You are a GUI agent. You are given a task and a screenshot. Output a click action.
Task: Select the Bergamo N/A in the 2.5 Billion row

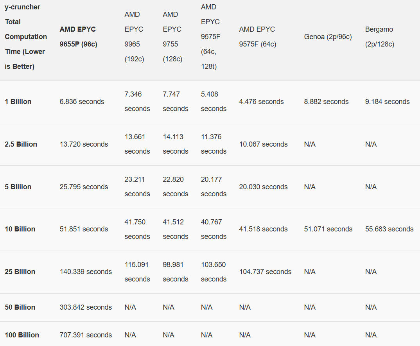coord(371,144)
